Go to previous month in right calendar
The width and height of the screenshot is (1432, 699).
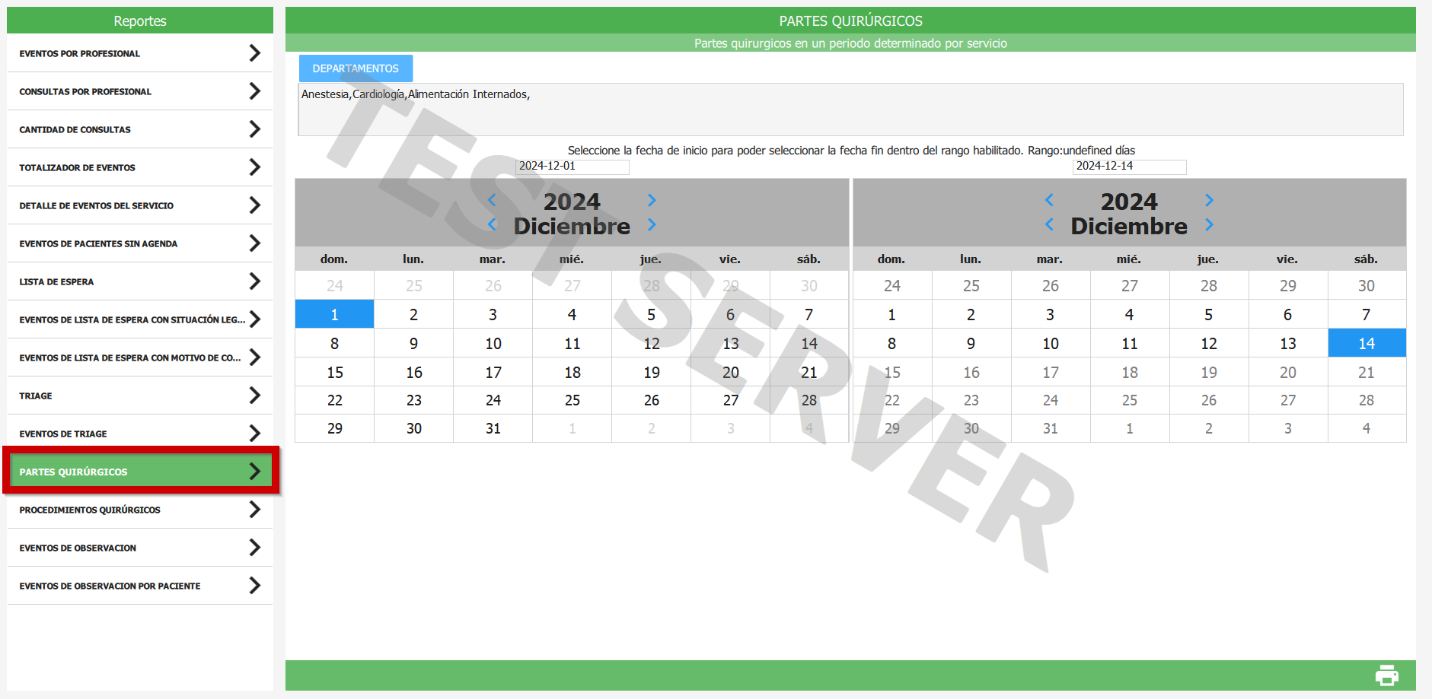pyautogui.click(x=1049, y=224)
